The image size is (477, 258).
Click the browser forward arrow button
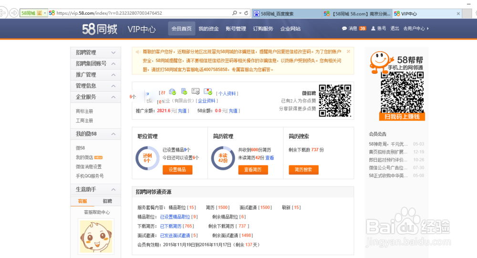click(x=14, y=13)
